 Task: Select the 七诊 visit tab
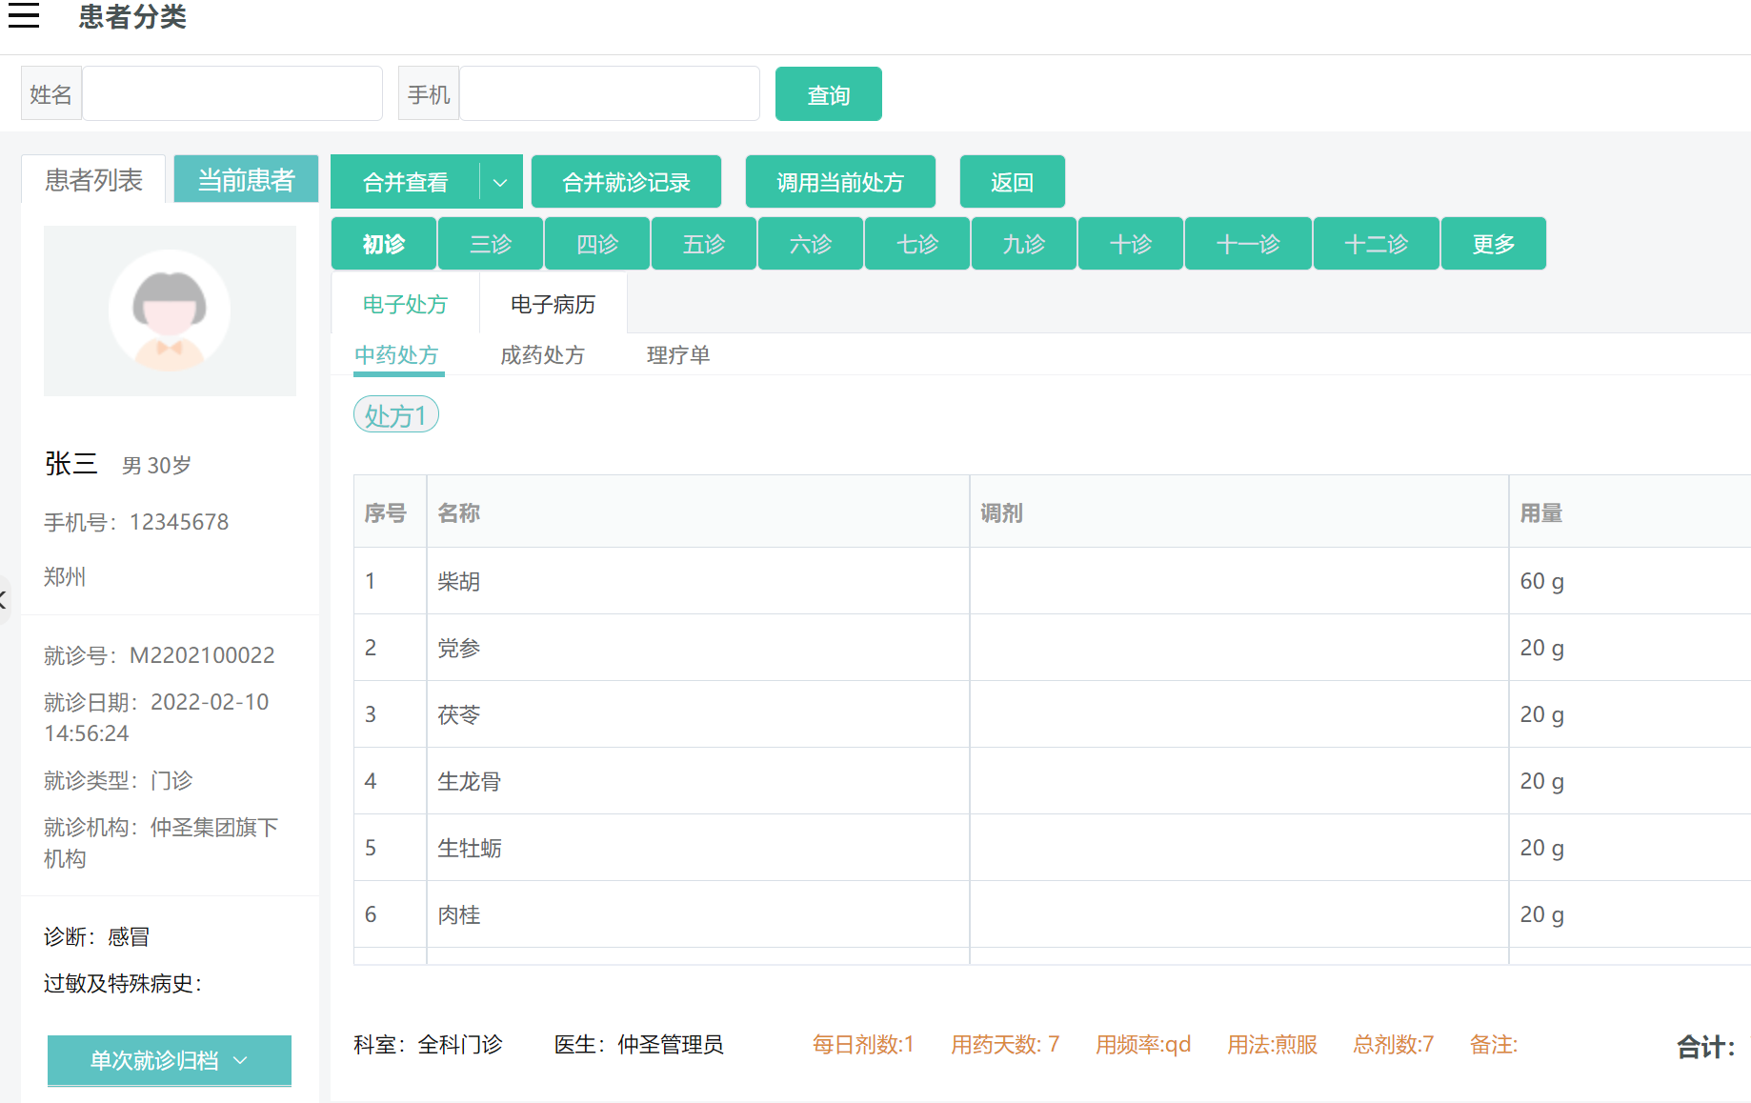click(x=917, y=244)
